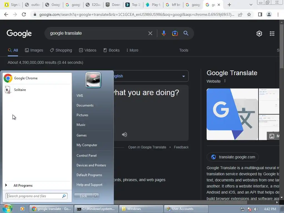The image size is (284, 213).
Task: Open Music from Start menu
Action: (81, 125)
